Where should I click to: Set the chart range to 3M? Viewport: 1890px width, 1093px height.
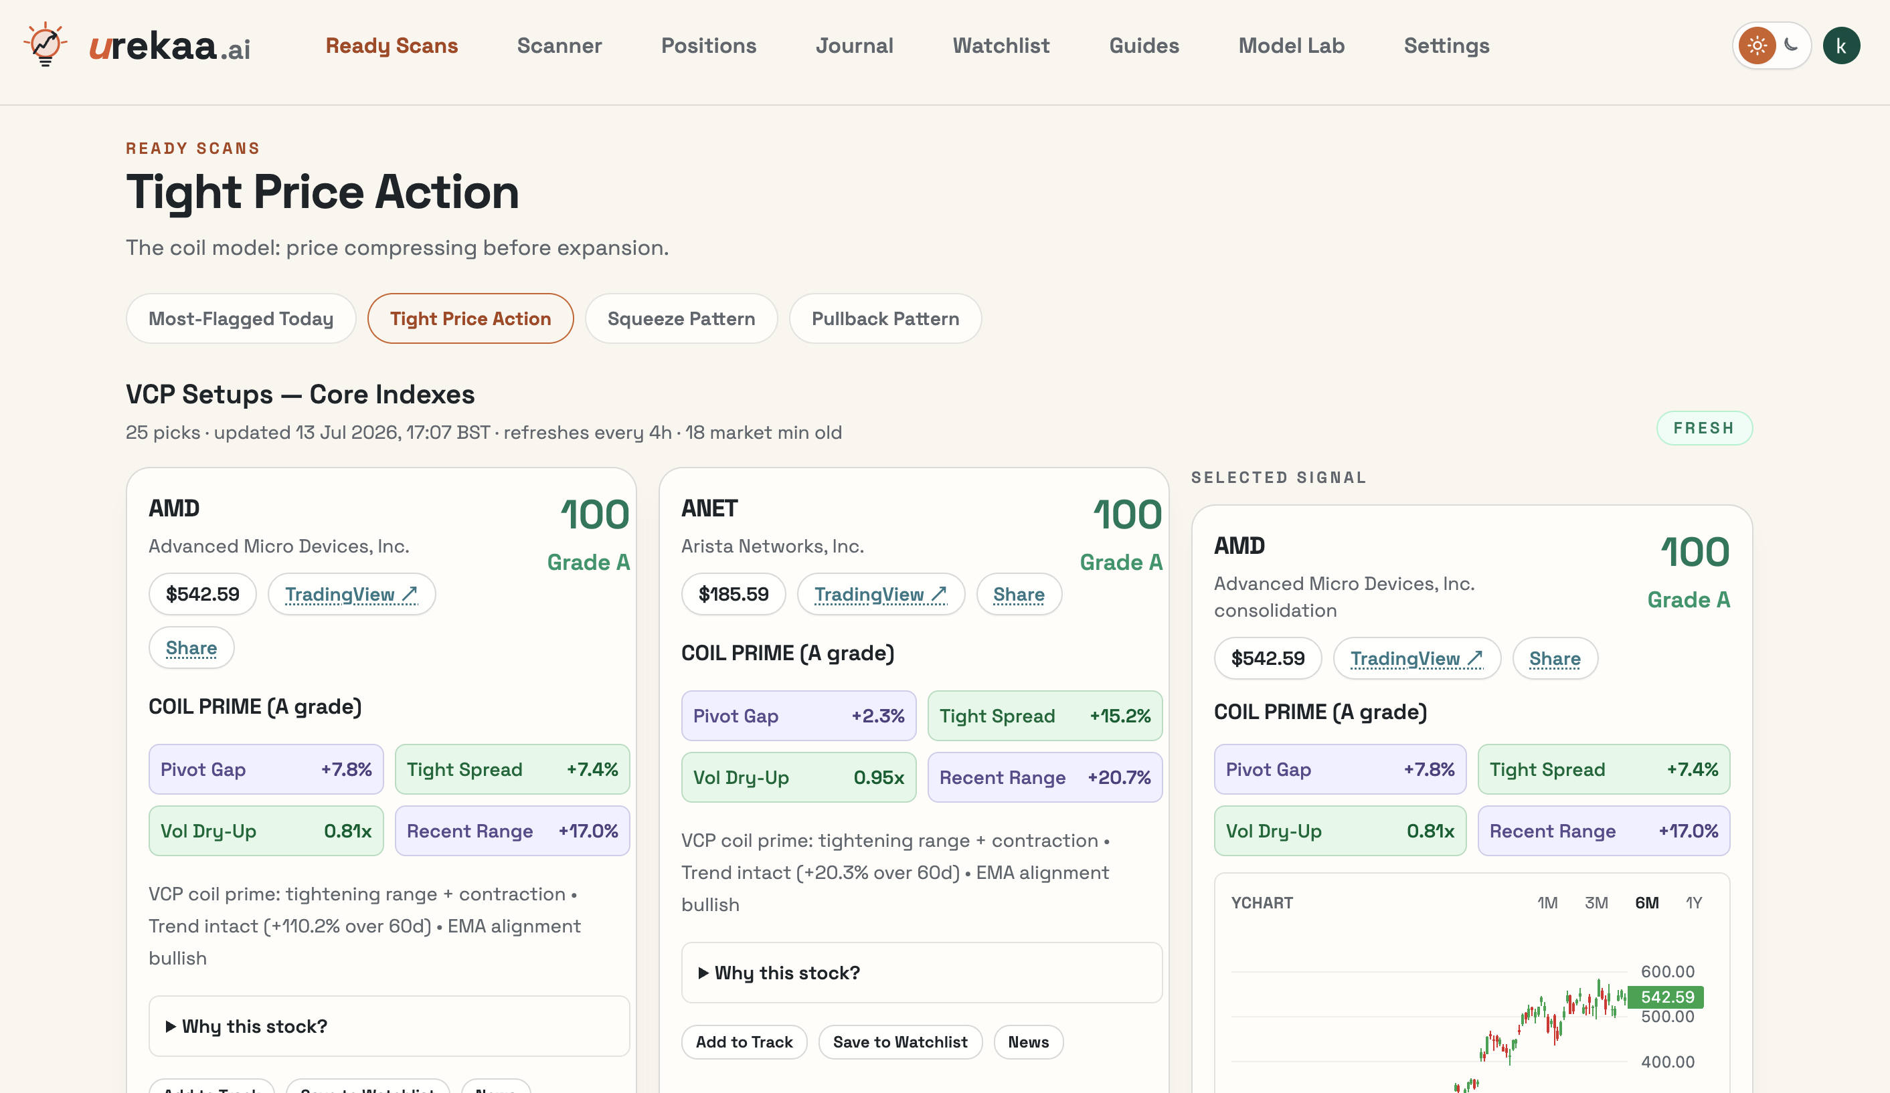coord(1596,902)
